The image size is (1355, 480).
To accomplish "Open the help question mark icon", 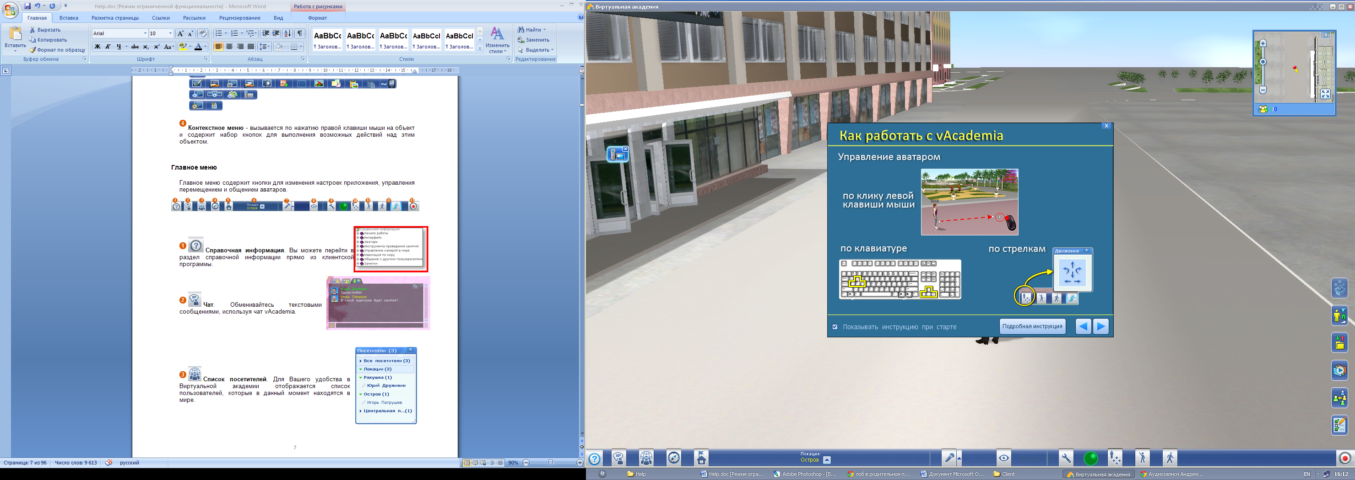I will click(594, 459).
